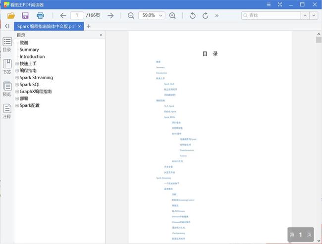The height and width of the screenshot is (244, 322).
Task: Click the 目 录 heading on the page
Action: 210,54
